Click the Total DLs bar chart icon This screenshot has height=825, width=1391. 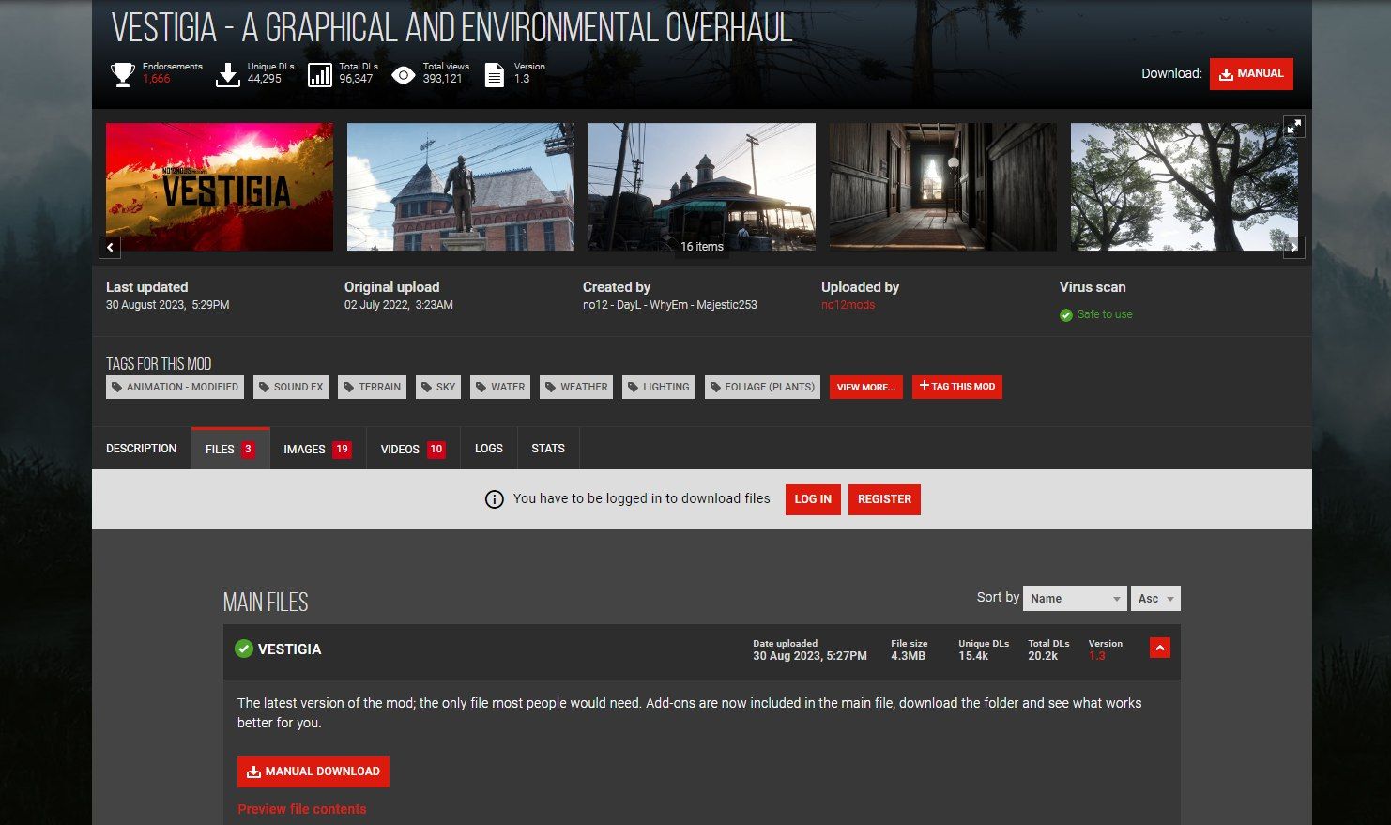coord(320,75)
